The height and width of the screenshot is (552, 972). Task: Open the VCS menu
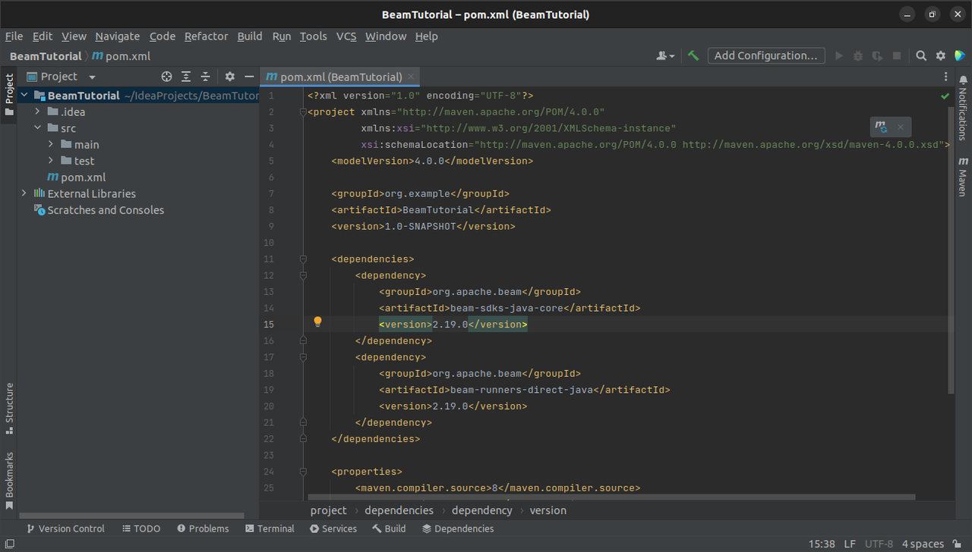pos(346,36)
